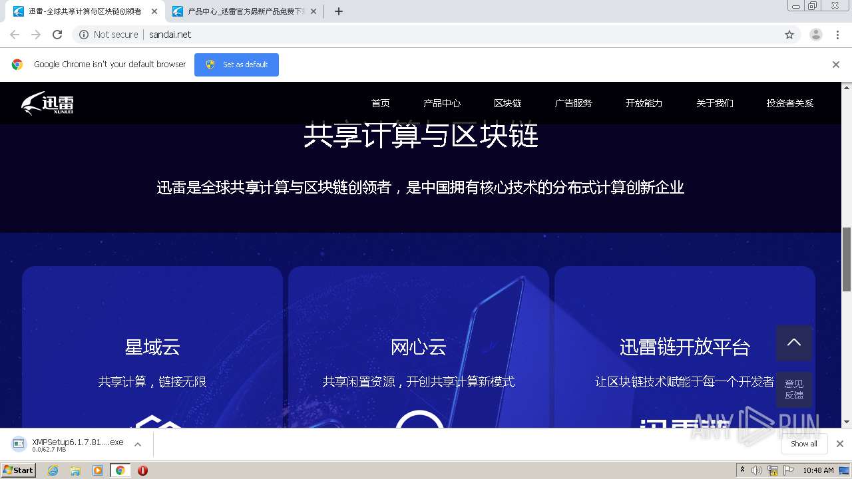Switch to the 迅雷-全球共享计算 tab
The height and width of the screenshot is (479, 852).
coord(85,11)
